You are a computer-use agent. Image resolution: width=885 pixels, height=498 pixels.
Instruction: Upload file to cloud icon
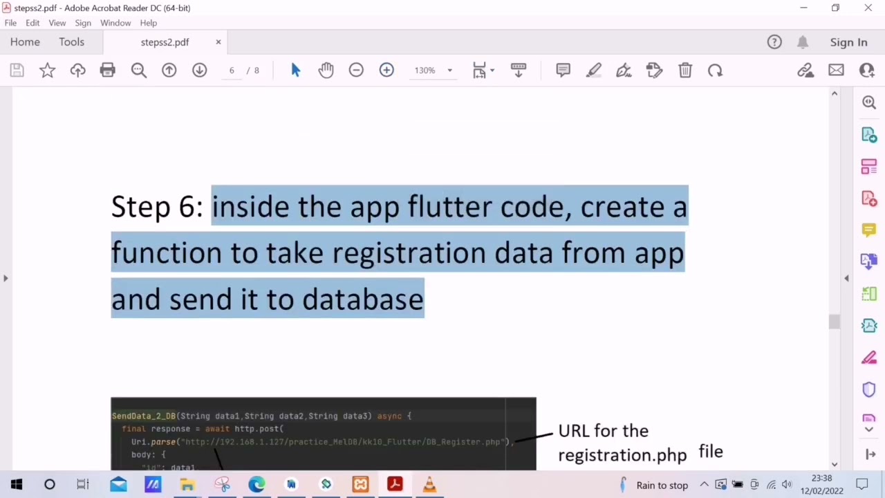[x=77, y=70]
